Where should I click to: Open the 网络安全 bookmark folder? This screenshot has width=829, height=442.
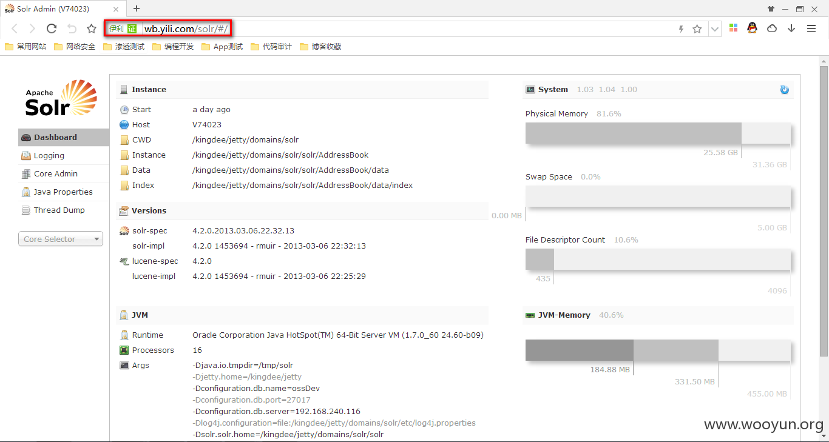(x=75, y=47)
